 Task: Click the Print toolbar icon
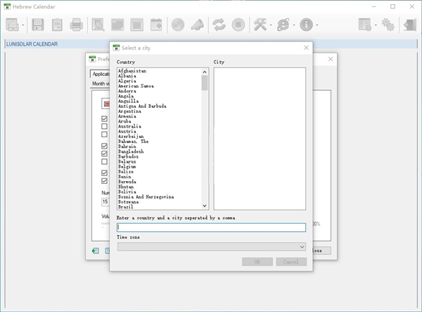[x=76, y=25]
